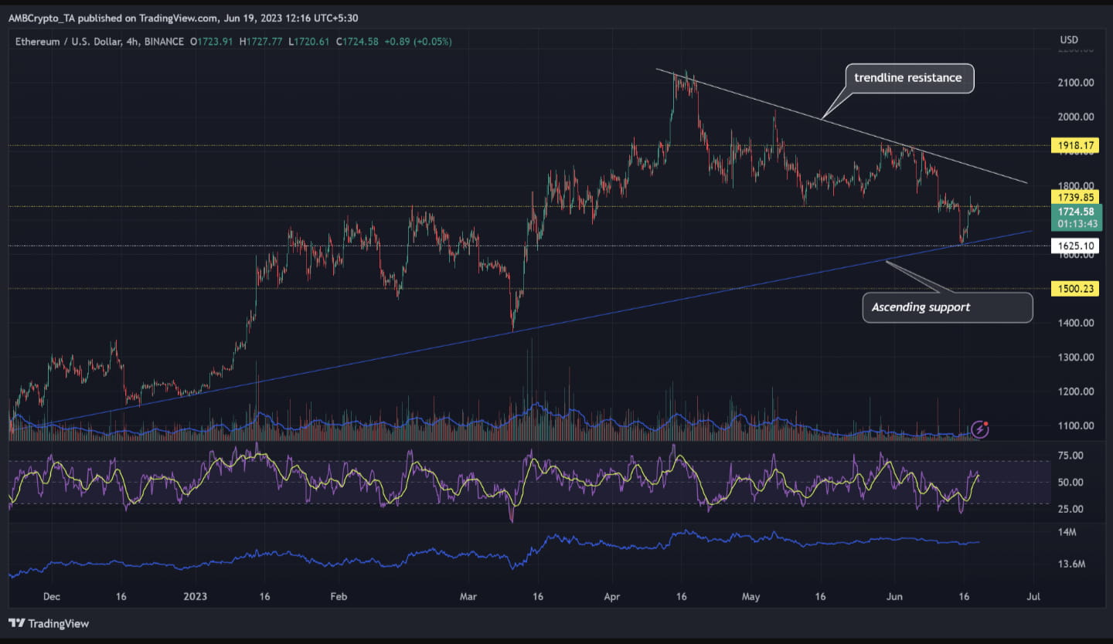Click the purple lightning alert icon
1113x644 pixels.
pos(979,429)
